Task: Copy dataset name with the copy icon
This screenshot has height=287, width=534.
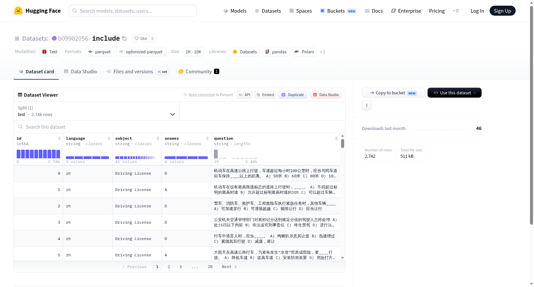Action: pyautogui.click(x=124, y=38)
